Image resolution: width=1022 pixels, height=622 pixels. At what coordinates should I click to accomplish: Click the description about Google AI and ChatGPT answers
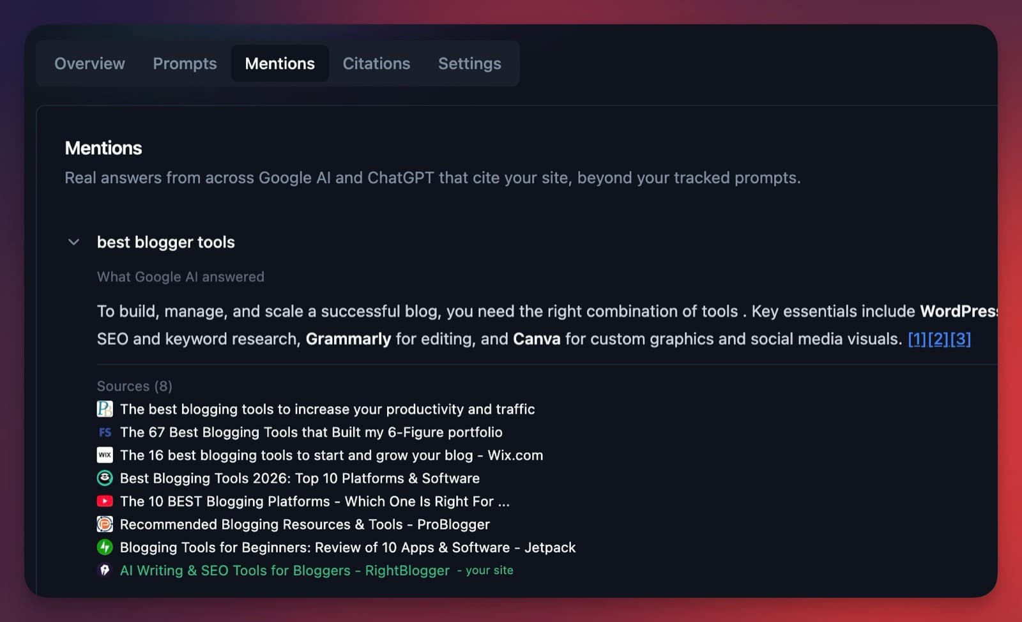[432, 178]
